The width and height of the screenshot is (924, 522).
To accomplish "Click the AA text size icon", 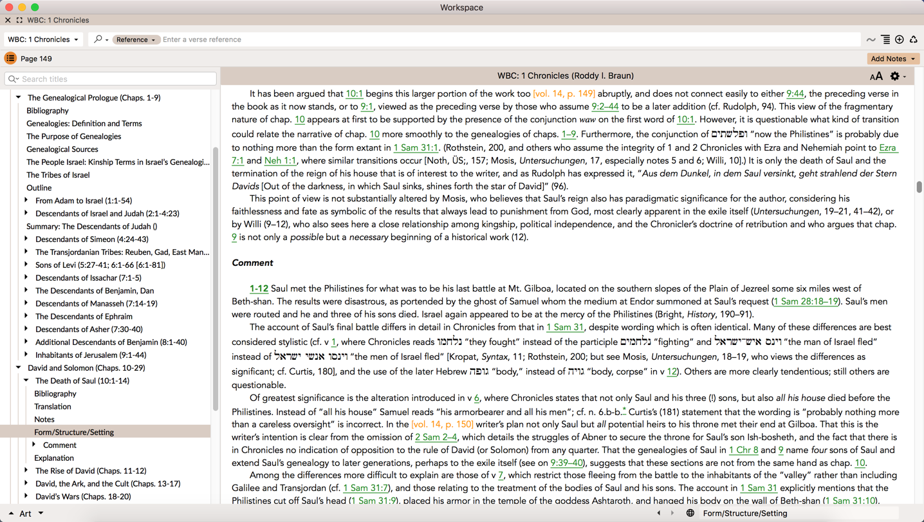I will (876, 76).
